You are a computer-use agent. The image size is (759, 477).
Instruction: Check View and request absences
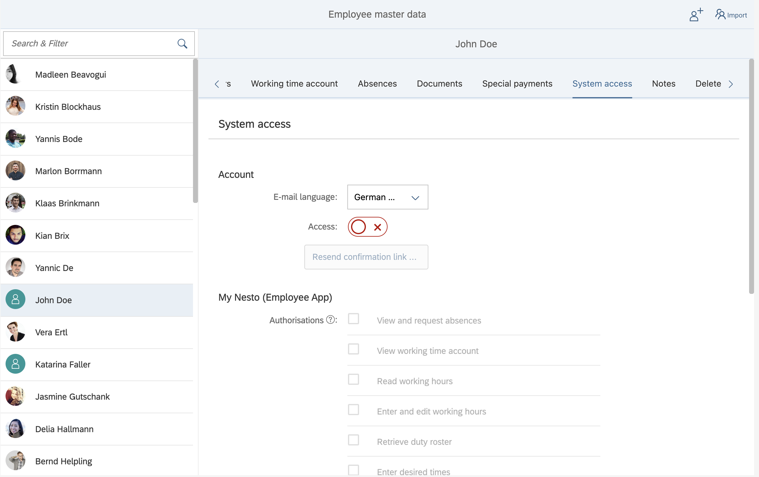click(x=353, y=319)
